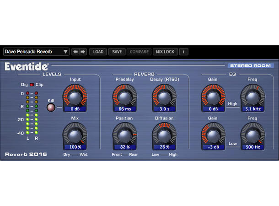The height and width of the screenshot is (206, 279).
Task: Click the Input '0 dB' value field
Action: point(75,109)
